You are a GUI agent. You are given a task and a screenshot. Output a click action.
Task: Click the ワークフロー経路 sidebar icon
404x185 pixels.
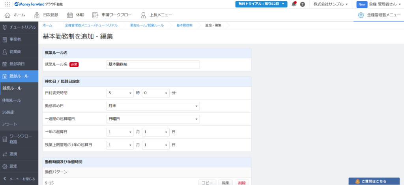coord(4,139)
